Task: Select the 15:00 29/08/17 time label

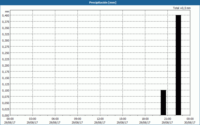Action: coord(122,121)
